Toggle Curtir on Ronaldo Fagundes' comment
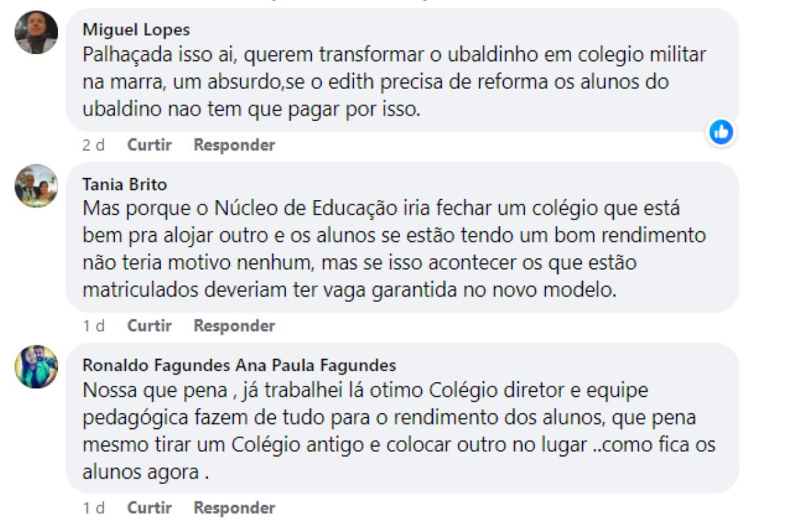This screenshot has width=786, height=524. 149,508
